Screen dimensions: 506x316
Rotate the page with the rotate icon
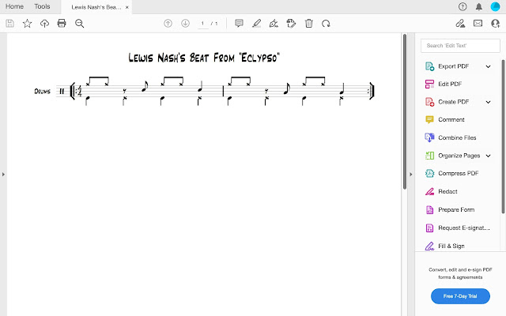326,23
